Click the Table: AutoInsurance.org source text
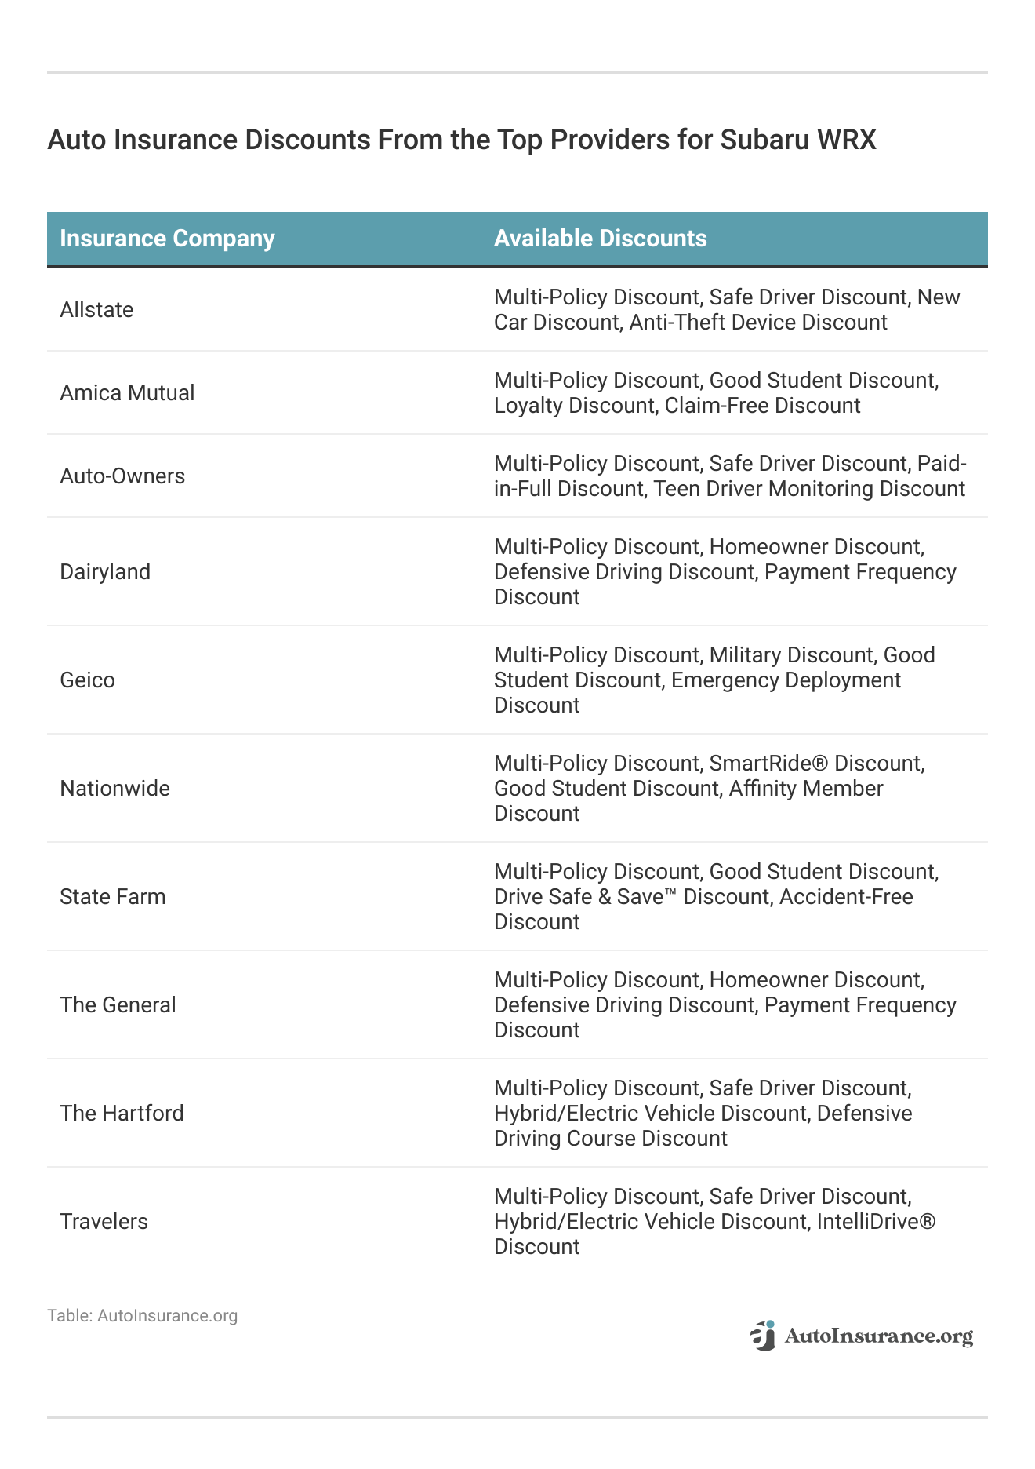 (142, 1316)
